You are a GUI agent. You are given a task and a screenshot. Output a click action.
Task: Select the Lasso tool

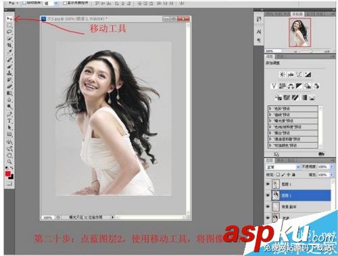tap(9, 32)
